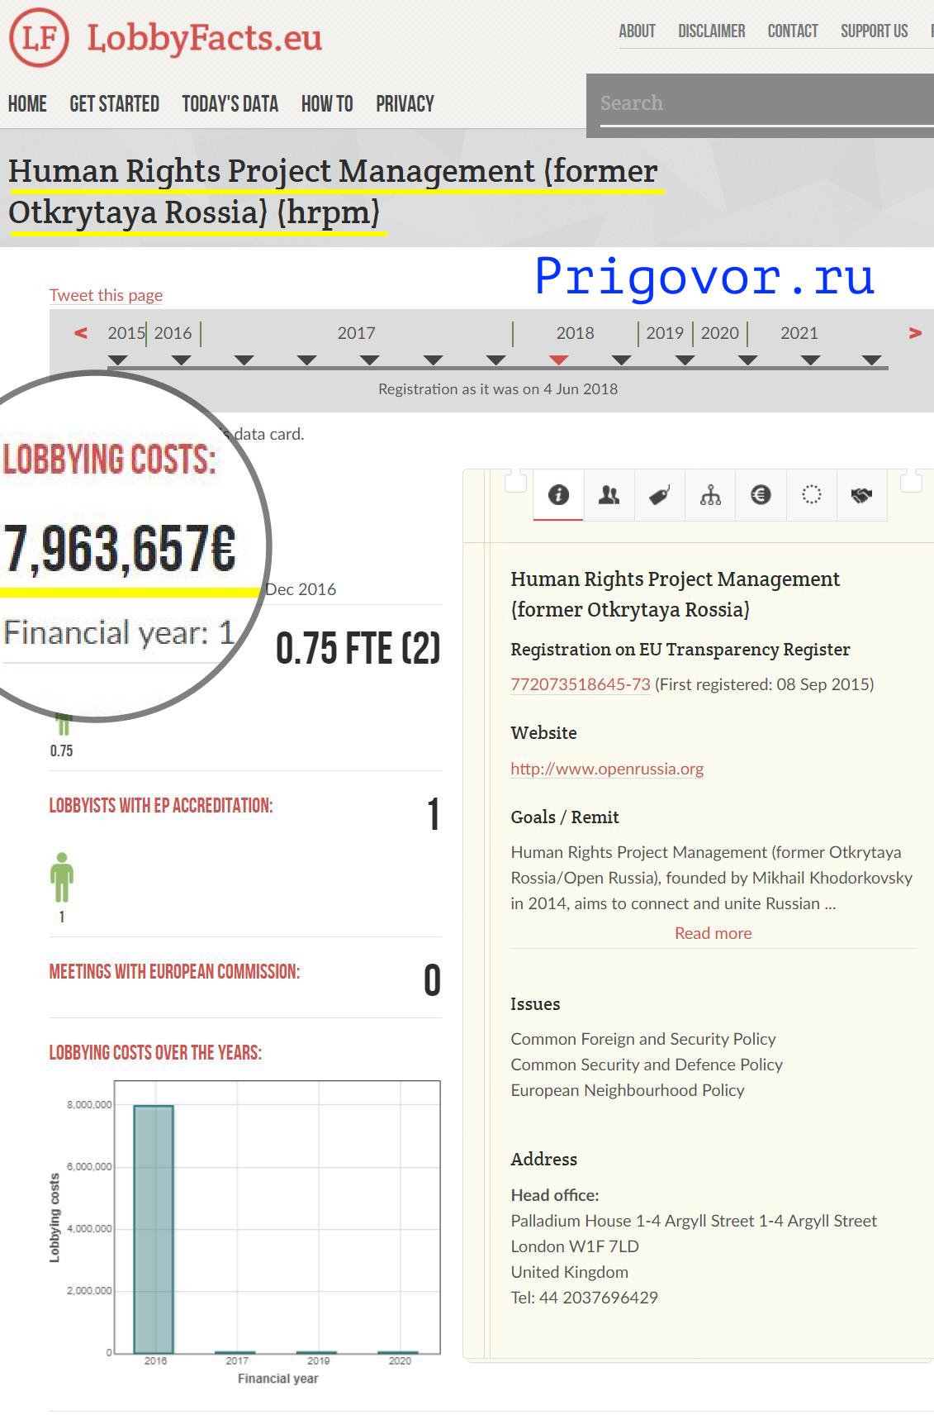Go to previous timeline period with the left arrow
This screenshot has width=934, height=1415.
pos(80,333)
